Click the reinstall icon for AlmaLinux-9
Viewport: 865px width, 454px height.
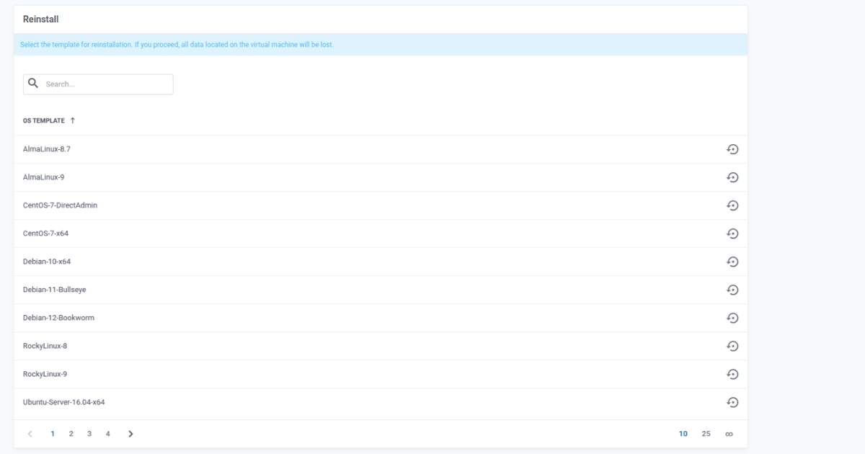pos(732,177)
